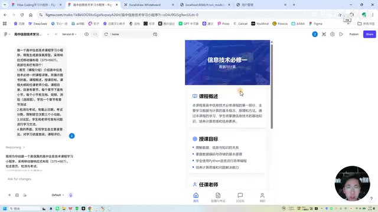This screenshot has height=212, width=378.
Task: Open the layout panel icon beside /home
Action: pos(155,34)
